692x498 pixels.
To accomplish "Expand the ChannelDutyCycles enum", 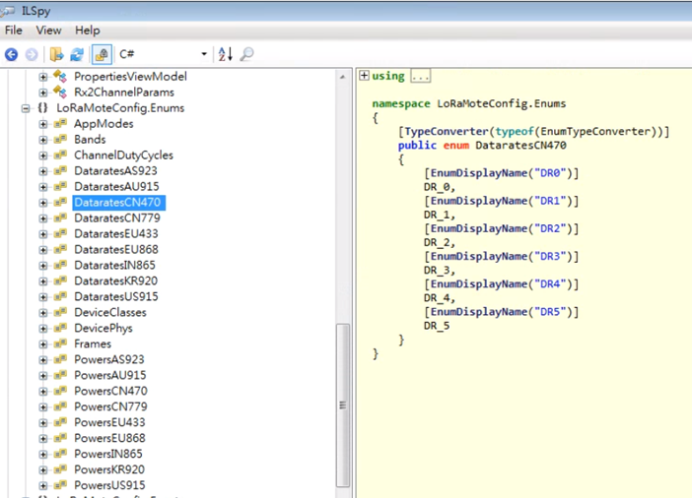I will [43, 156].
